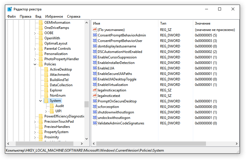Click the folder icon of OEMInformation key
This screenshot has width=246, height=160.
(x=41, y=23)
